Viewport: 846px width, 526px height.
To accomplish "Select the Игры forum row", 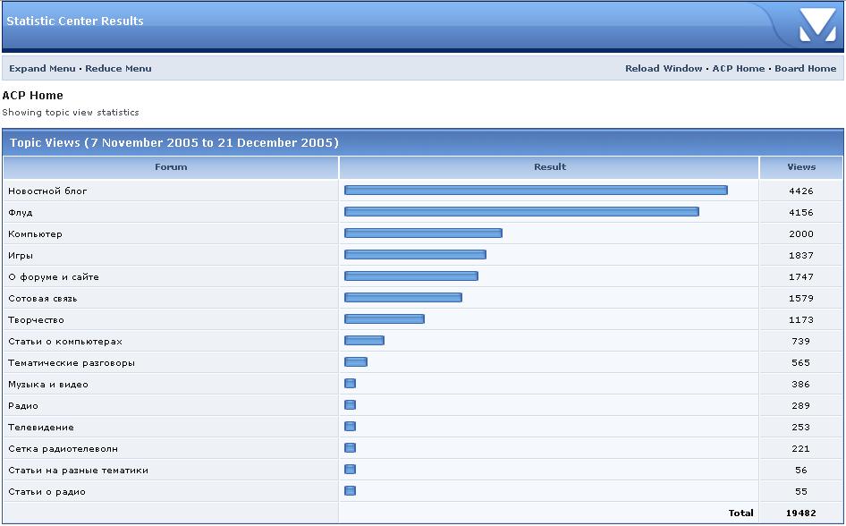I will tap(21, 256).
